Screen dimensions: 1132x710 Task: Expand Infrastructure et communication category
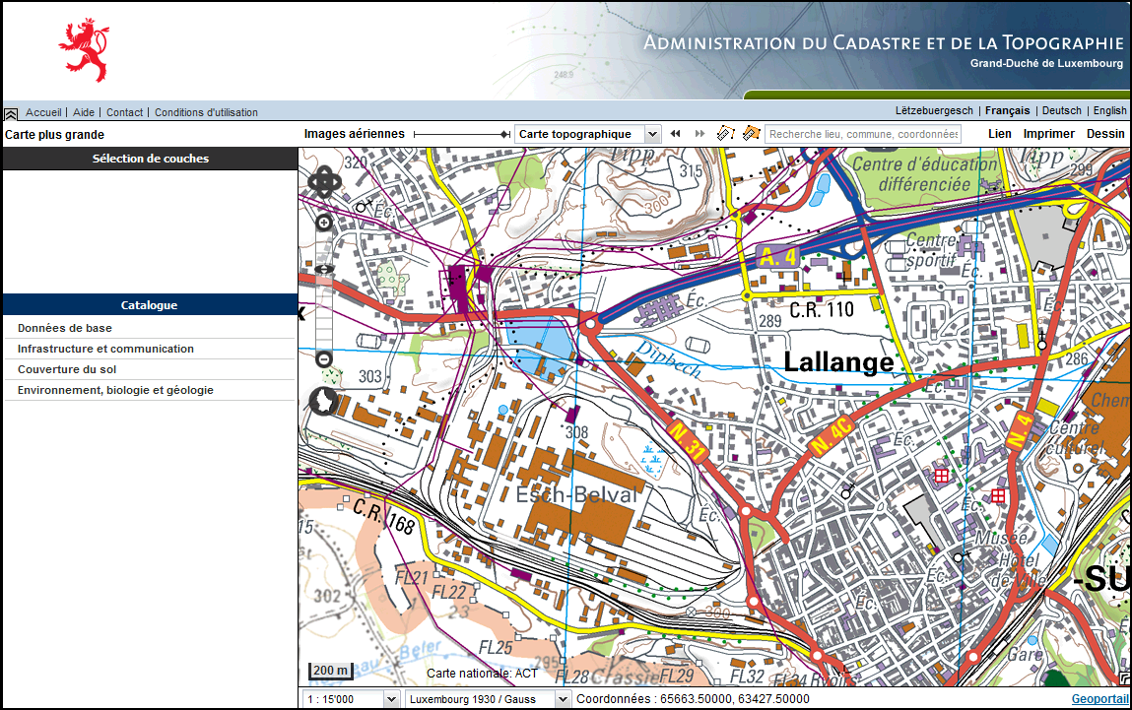[105, 349]
